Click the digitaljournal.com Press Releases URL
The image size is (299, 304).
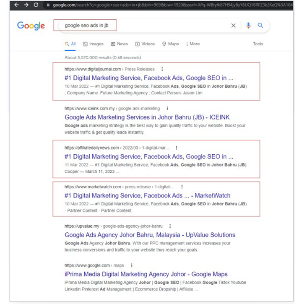pos(109,69)
